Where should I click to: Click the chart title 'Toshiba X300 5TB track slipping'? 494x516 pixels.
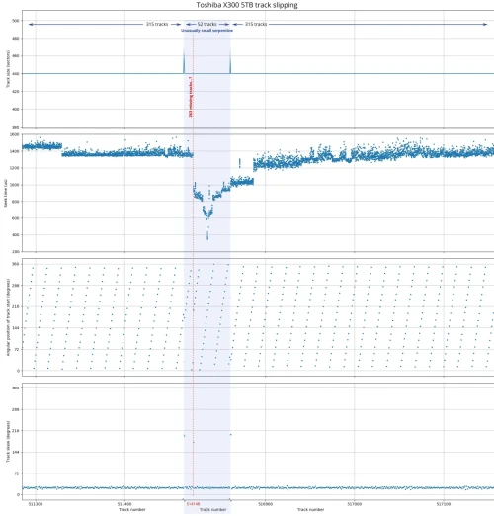pyautogui.click(x=247, y=5)
